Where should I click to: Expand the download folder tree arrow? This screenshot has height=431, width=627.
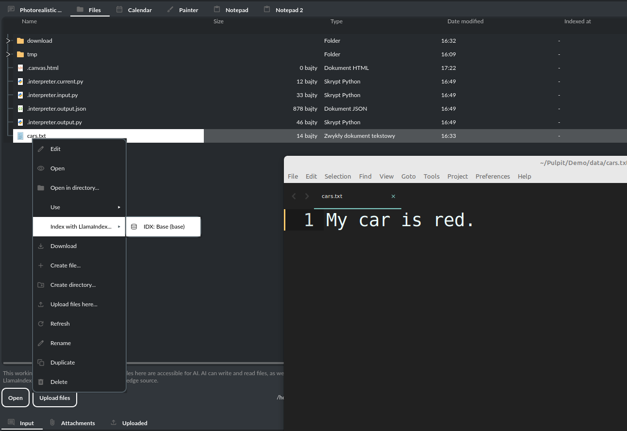click(x=8, y=41)
